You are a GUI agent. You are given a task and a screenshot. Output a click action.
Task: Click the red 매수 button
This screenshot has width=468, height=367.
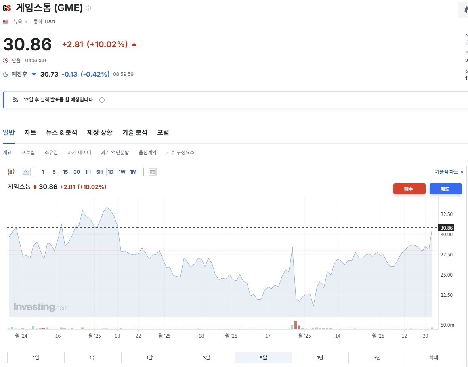click(409, 189)
